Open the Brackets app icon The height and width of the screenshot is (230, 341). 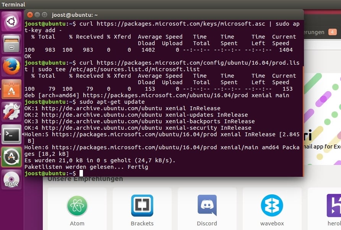[x=142, y=206]
